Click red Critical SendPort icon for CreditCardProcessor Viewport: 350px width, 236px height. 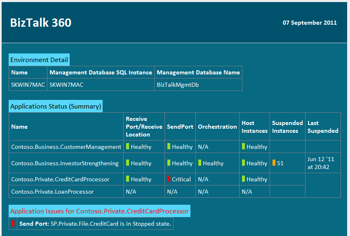[169, 179]
